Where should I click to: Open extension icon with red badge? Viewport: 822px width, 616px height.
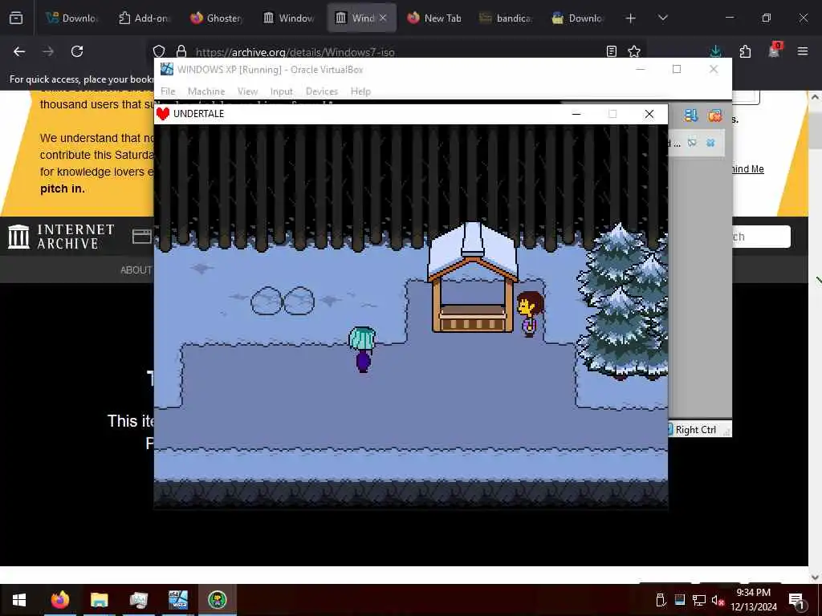pos(775,51)
